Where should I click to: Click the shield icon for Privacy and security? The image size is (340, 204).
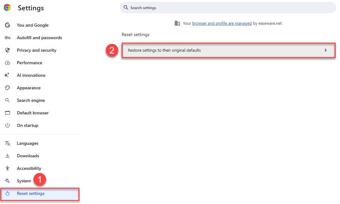(8, 50)
